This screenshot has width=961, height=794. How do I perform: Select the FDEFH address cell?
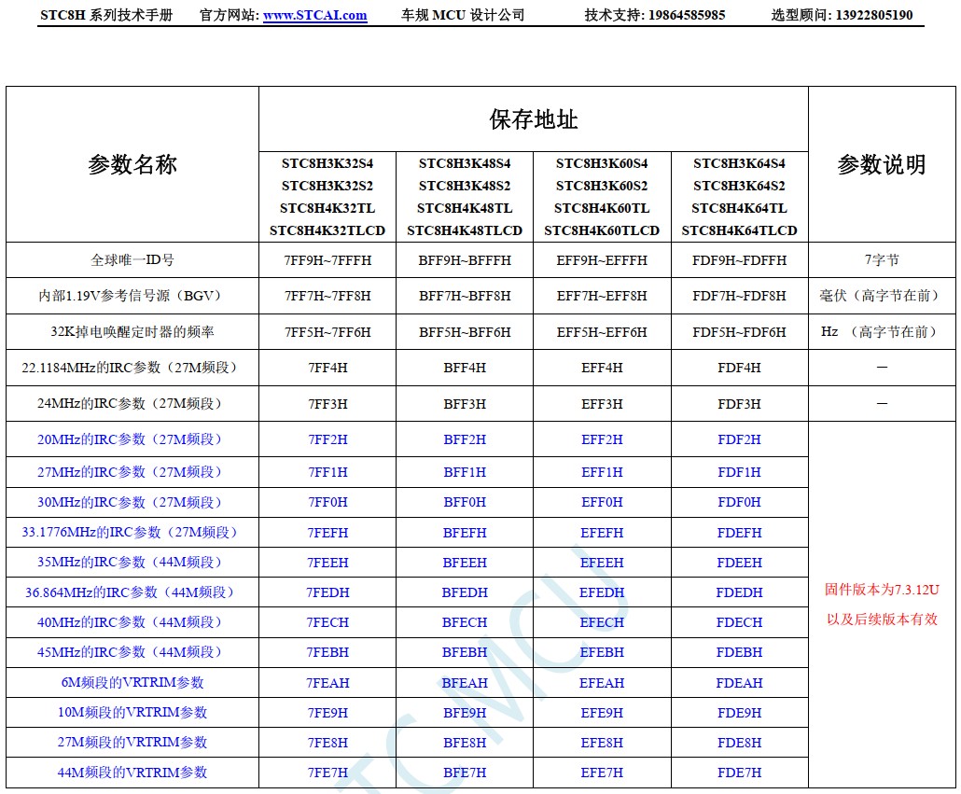(x=739, y=533)
